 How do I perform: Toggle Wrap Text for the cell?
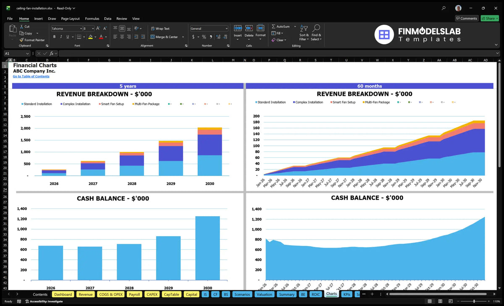(160, 29)
